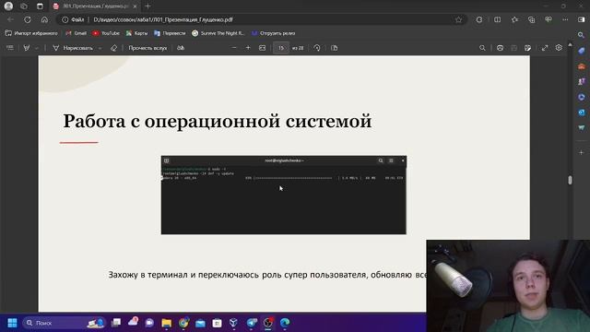
Task: Switch to Microsoft Edge on taskbar
Action: tap(285, 323)
